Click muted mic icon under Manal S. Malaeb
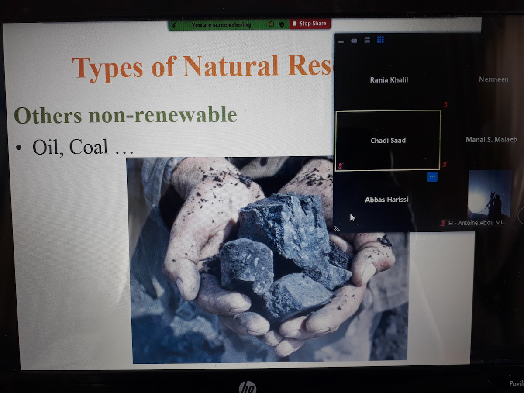The image size is (524, 393). tap(445, 165)
